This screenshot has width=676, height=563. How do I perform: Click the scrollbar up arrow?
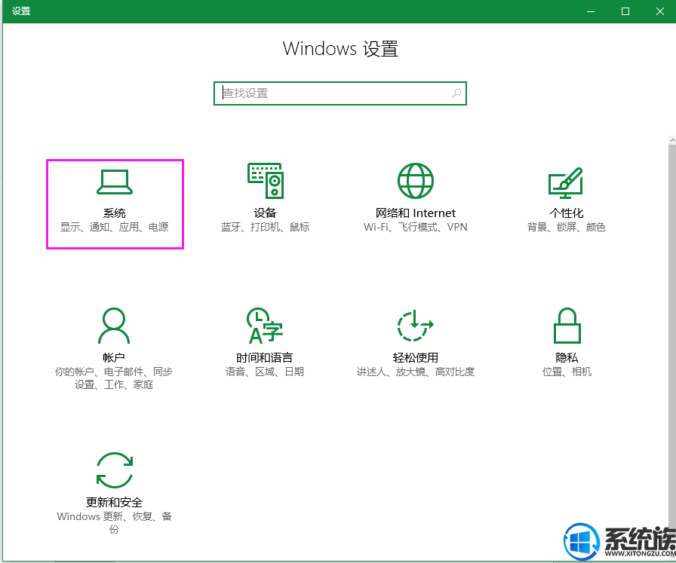pos(672,140)
